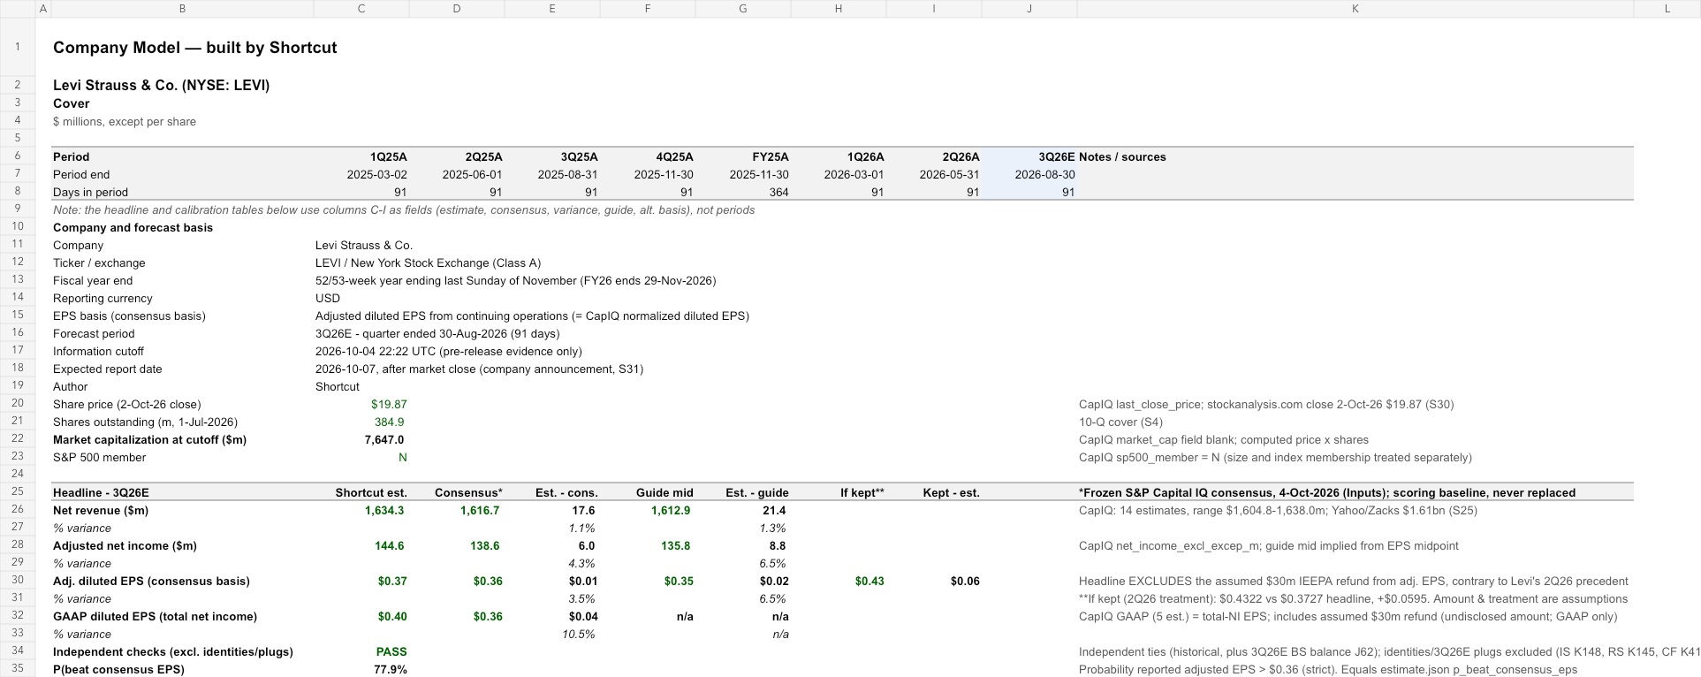Select column header C
The image size is (1701, 677).
361,9
